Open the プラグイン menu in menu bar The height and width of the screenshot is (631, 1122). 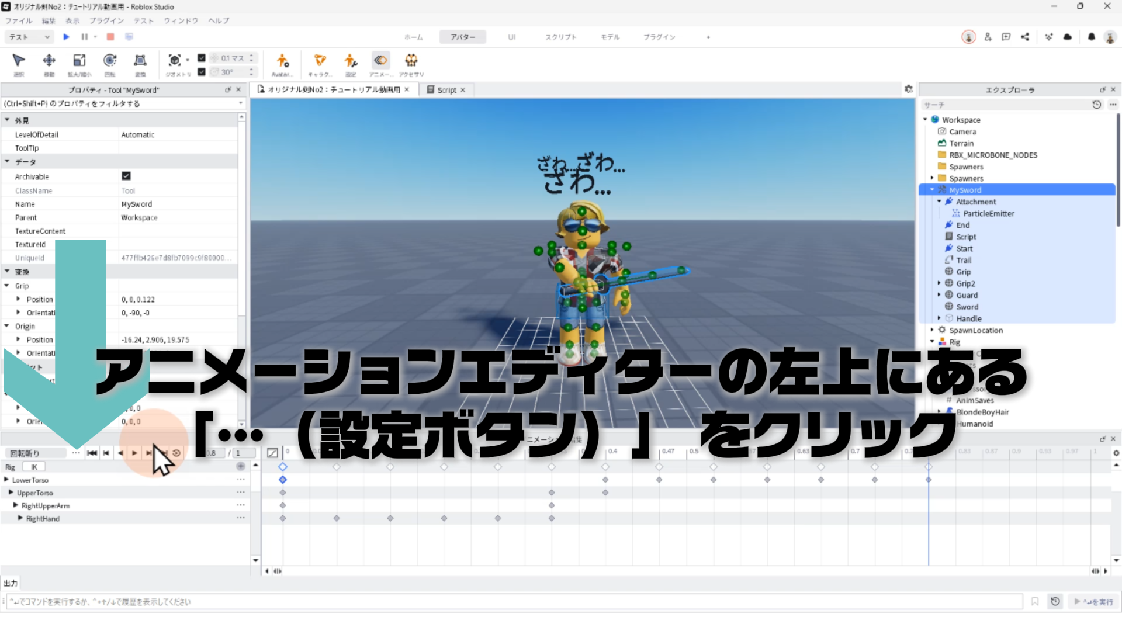106,20
